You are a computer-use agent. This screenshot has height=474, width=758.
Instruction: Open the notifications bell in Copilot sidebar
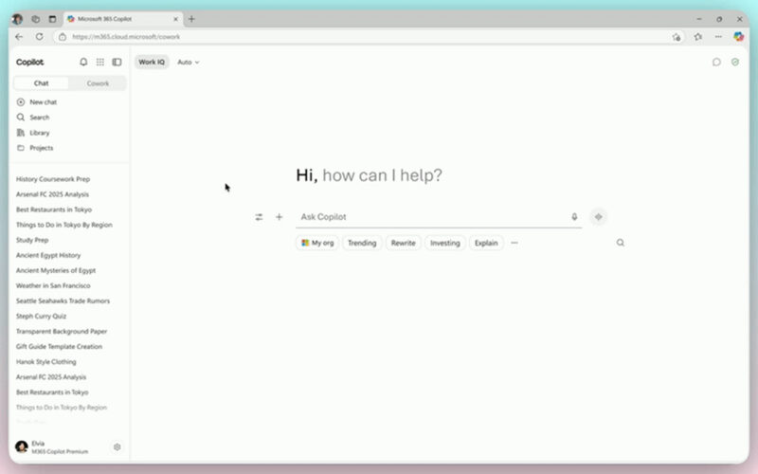[x=83, y=62]
